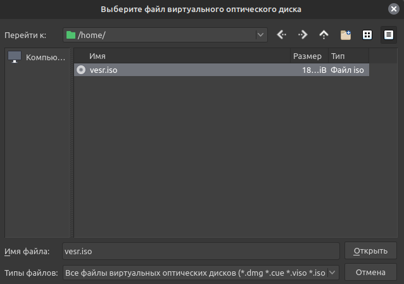The height and width of the screenshot is (284, 404).
Task: Sort files by the Имя column
Action: (184, 56)
